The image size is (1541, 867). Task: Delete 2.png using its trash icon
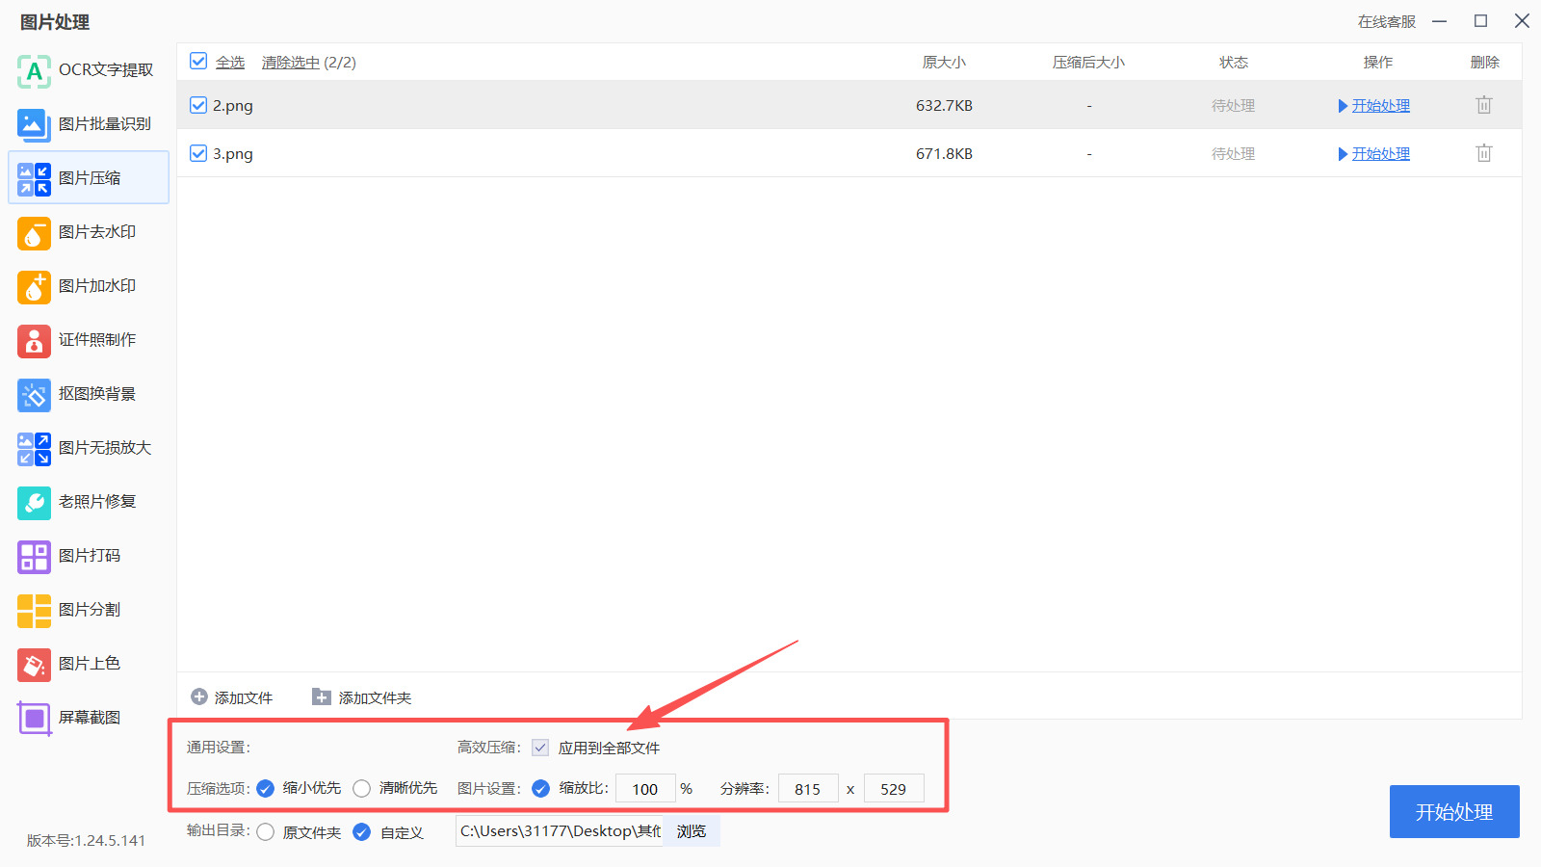(1484, 105)
